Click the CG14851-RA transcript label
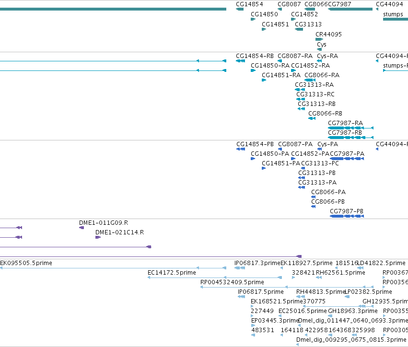 click(281, 75)
